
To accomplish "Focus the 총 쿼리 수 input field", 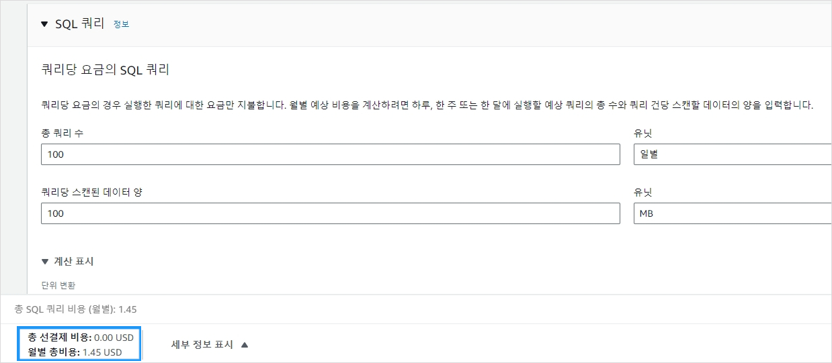I will [x=330, y=154].
